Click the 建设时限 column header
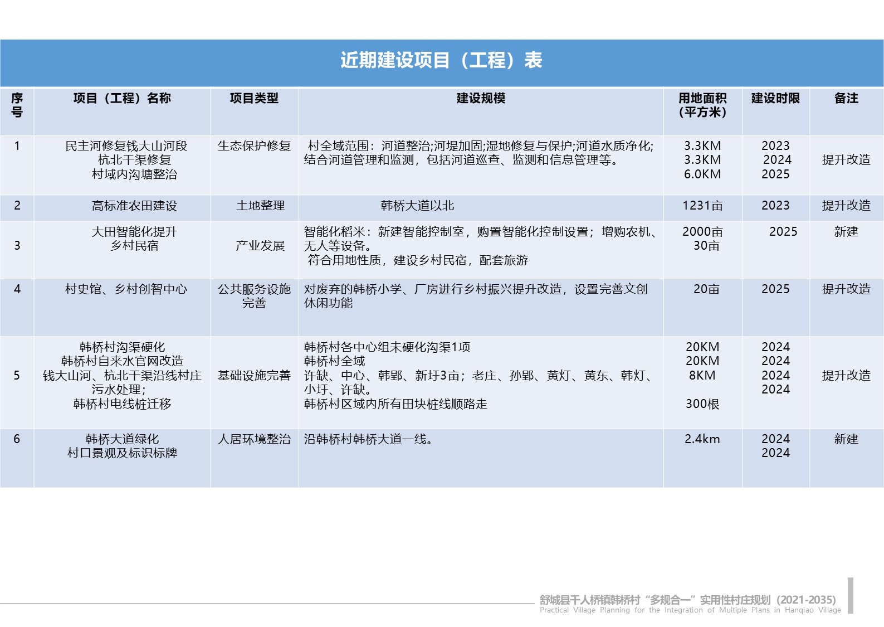 775,99
